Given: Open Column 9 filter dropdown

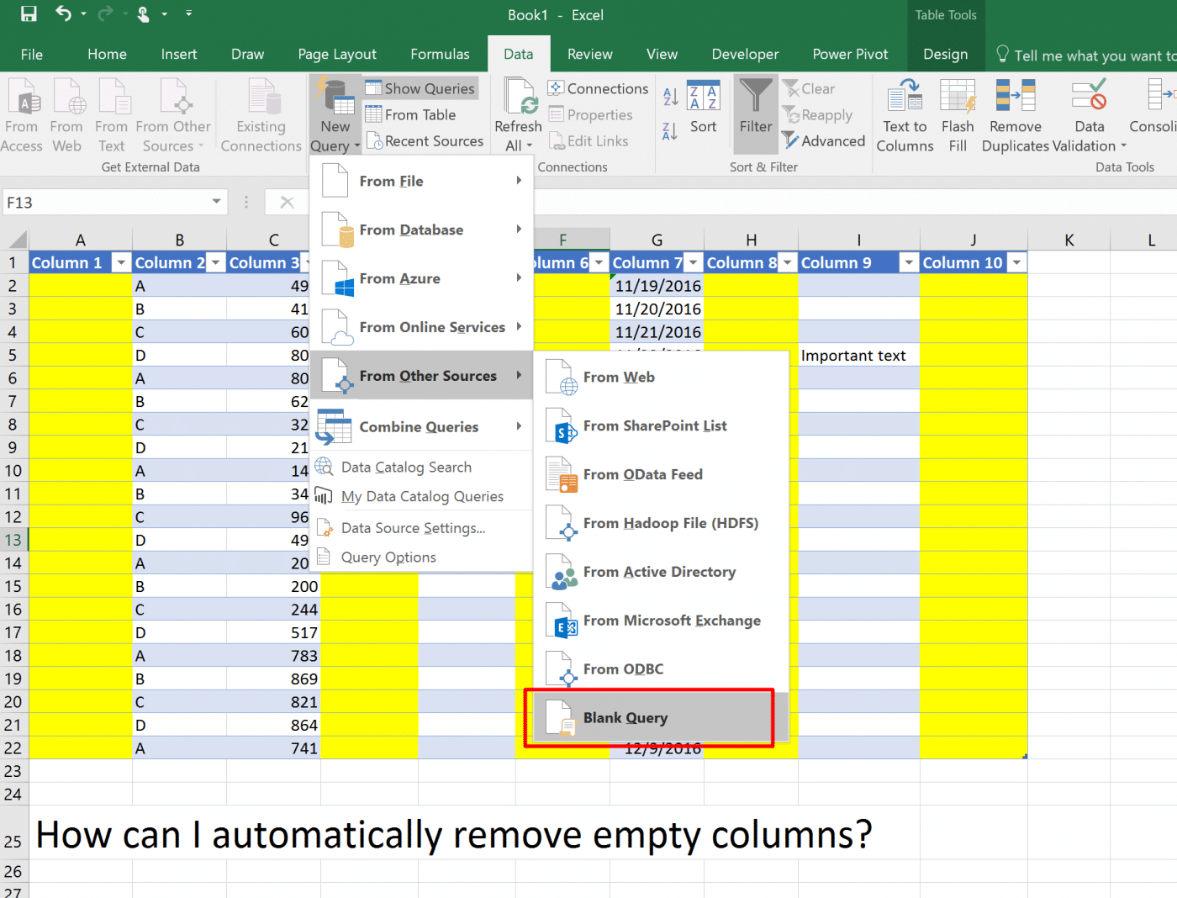Looking at the screenshot, I should pos(909,263).
